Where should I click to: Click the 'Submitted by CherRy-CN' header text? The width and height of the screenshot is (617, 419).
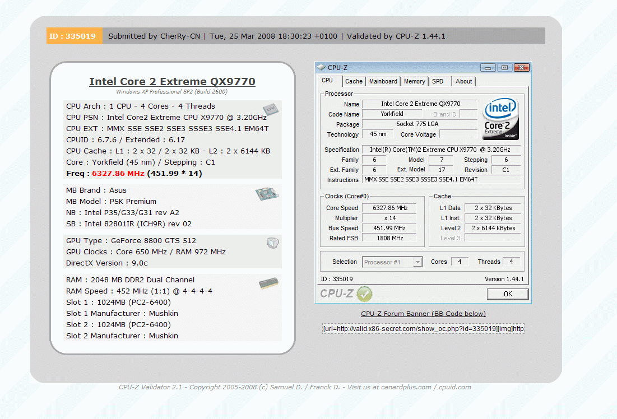(x=154, y=36)
